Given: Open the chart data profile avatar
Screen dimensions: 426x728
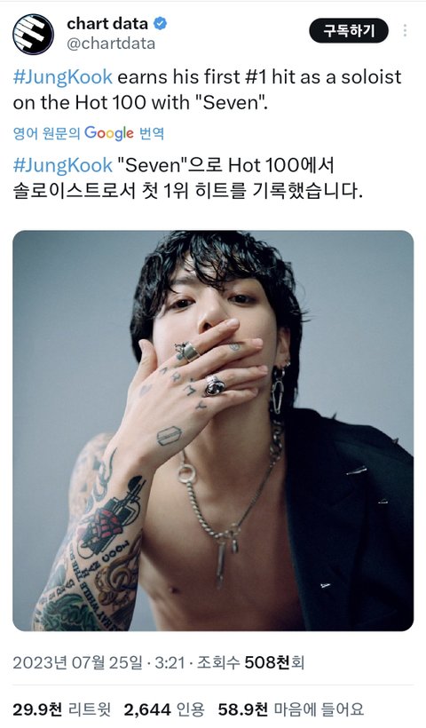Looking at the screenshot, I should tap(33, 34).
